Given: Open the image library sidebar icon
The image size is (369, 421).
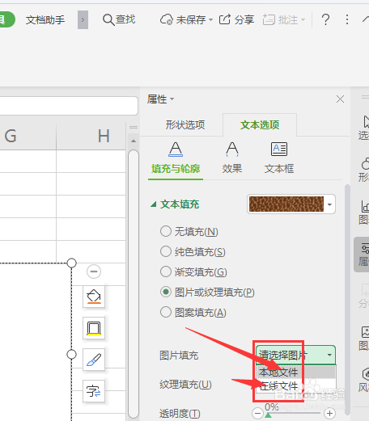Looking at the screenshot, I should point(364,338).
